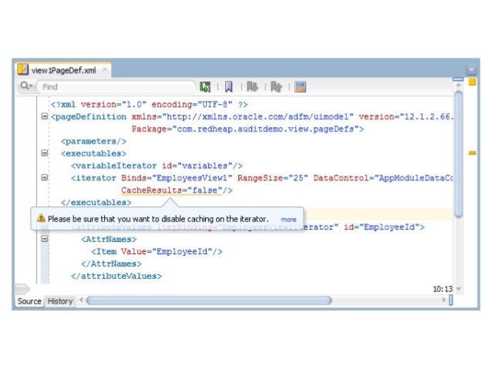Click the warning triangle icon in tooltip
Image resolution: width=492 pixels, height=369 pixels.
point(41,218)
